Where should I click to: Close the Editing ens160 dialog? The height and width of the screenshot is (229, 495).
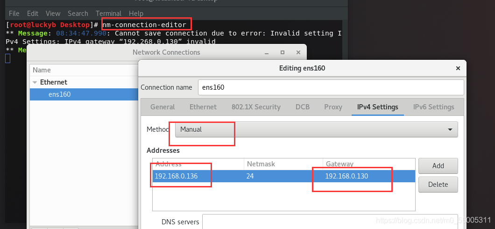pyautogui.click(x=458, y=68)
